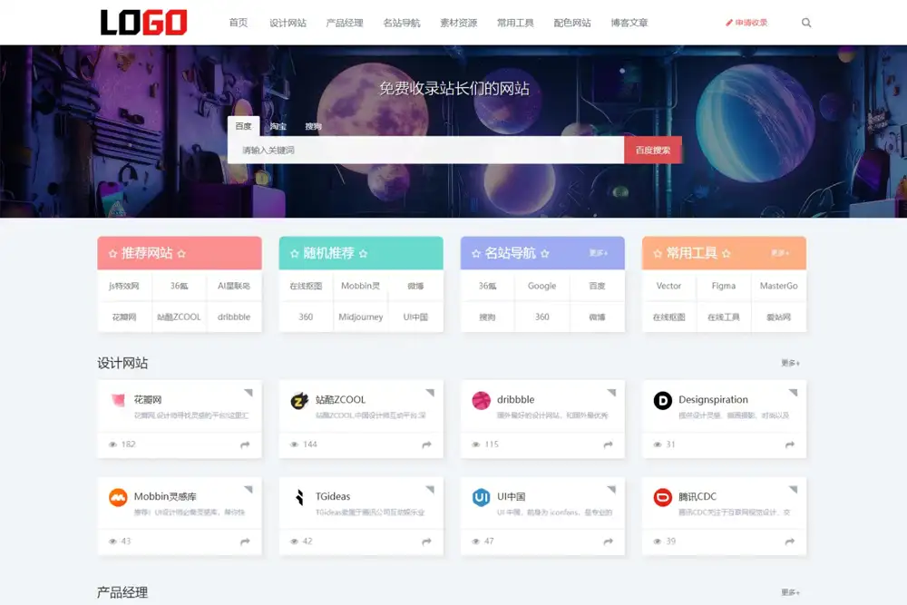Open MasterGo in 常用工具 panel
The width and height of the screenshot is (907, 605).
click(778, 286)
